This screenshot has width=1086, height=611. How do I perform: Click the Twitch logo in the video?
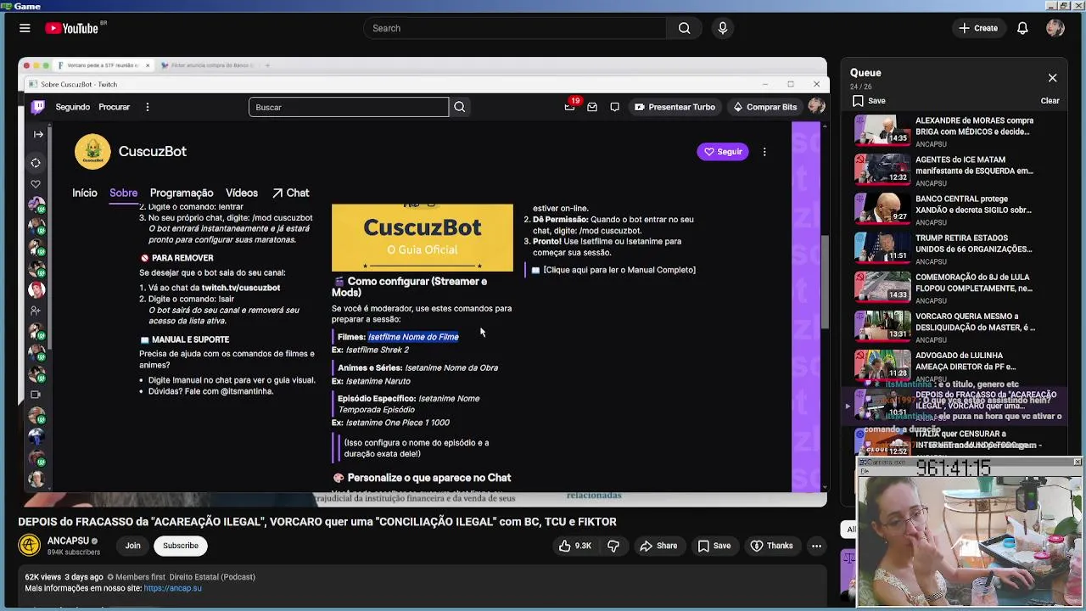pos(38,107)
